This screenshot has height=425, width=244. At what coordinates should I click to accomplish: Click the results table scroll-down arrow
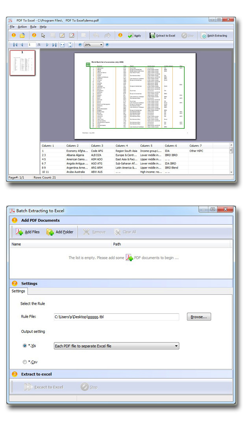231,172
